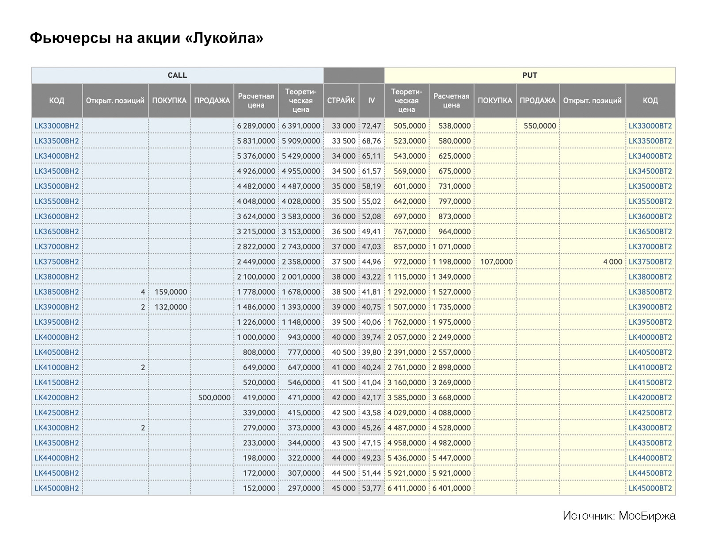Viewport: 707px width, 539px height.
Task: Click the CALL ПОКУПКА column header
Action: (169, 100)
